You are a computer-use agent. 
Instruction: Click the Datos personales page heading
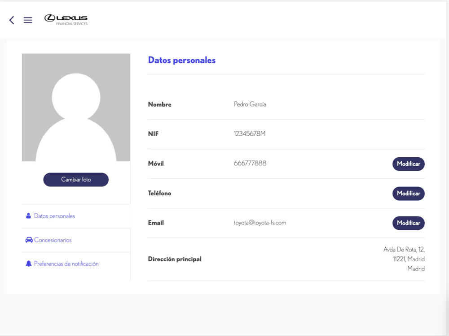[x=182, y=60]
